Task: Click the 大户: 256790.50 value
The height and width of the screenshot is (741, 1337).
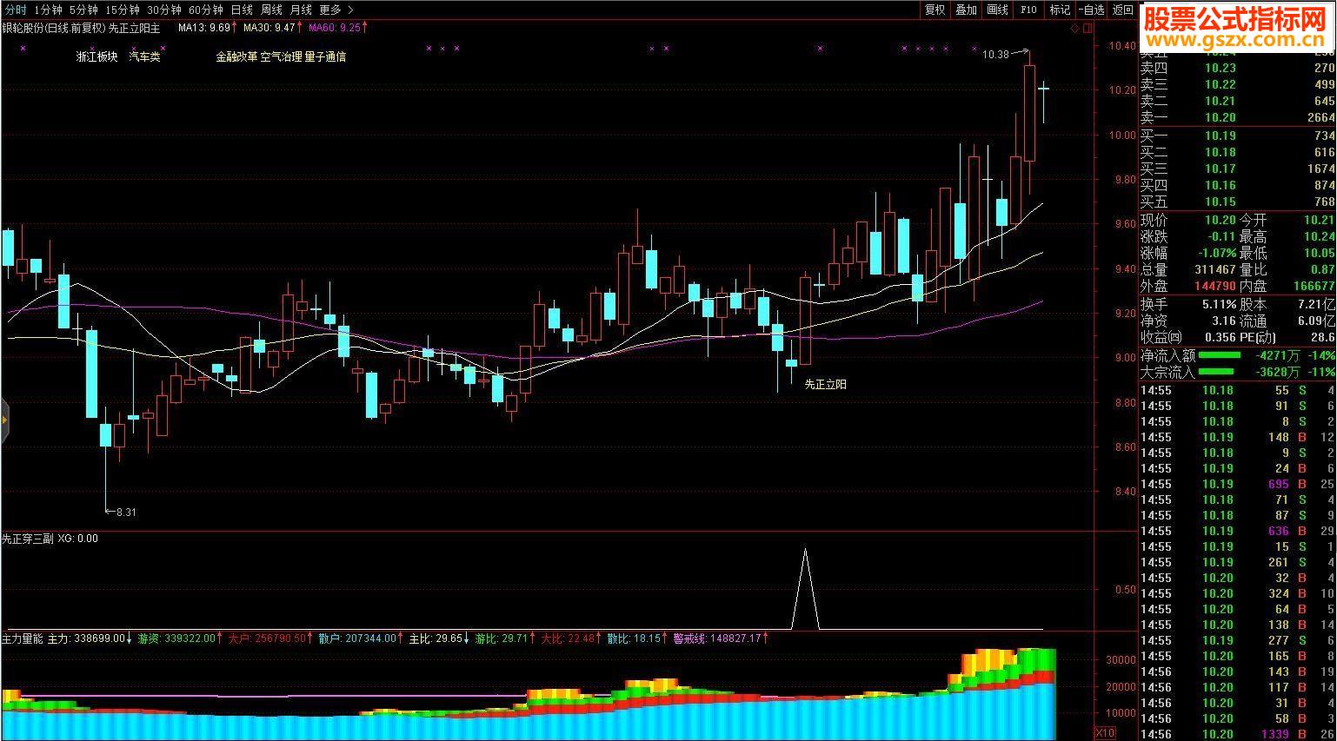Action: tap(268, 638)
